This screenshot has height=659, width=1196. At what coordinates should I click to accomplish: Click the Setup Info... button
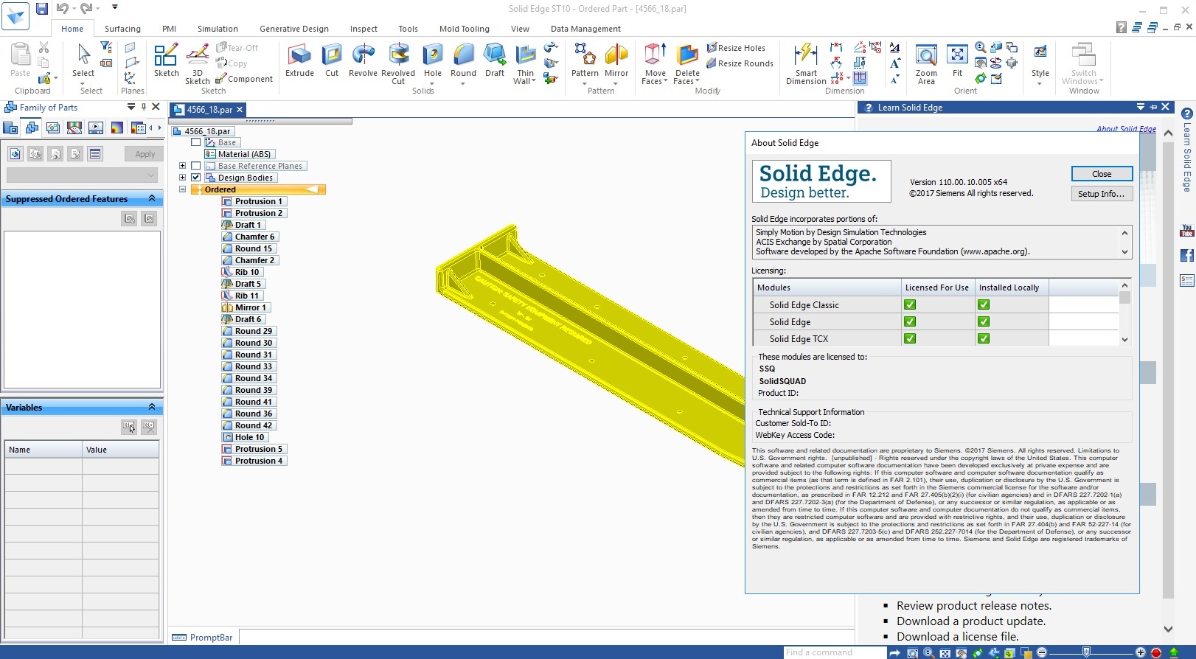click(x=1102, y=194)
